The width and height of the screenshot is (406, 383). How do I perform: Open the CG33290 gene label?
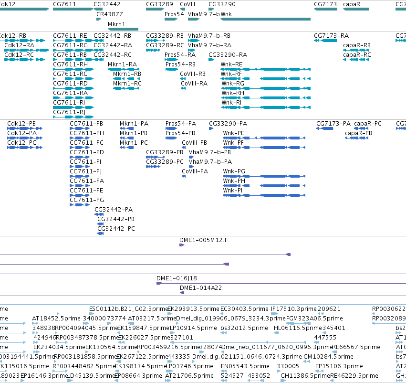(222, 4)
